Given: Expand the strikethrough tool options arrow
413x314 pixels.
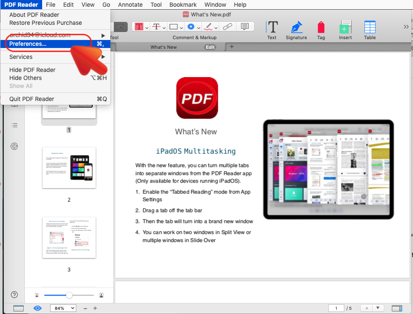Looking at the screenshot, I should pyautogui.click(x=164, y=28).
